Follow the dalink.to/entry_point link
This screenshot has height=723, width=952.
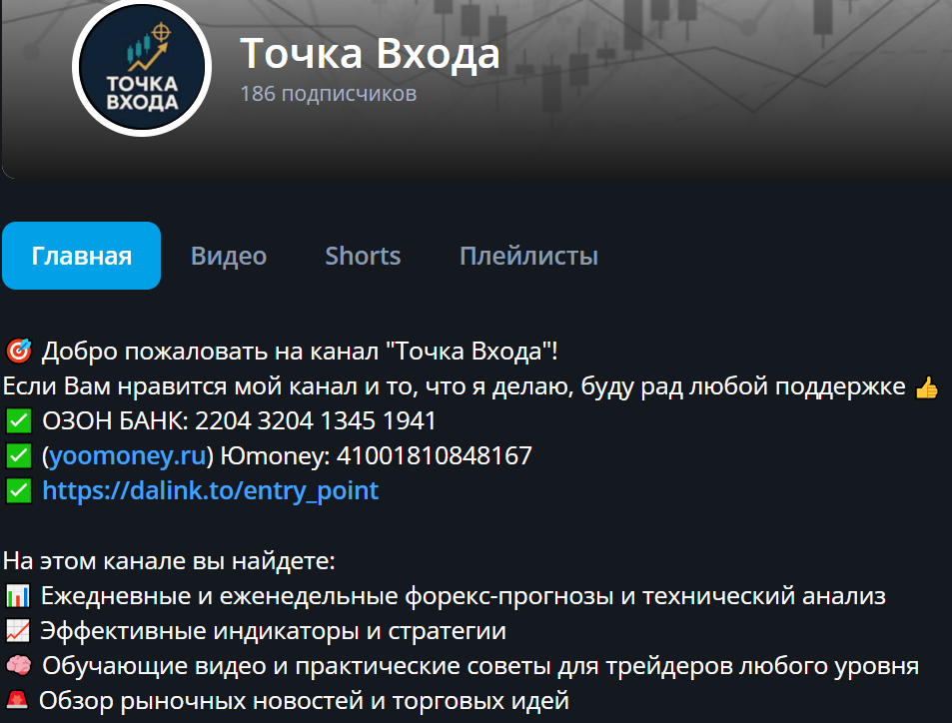(210, 490)
